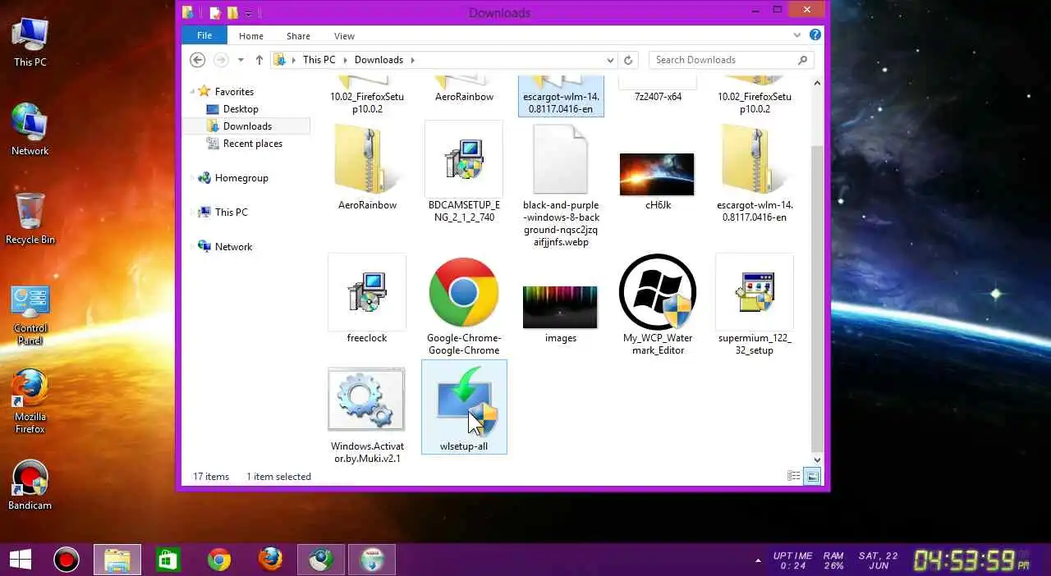Switch to the View ribbon tab

coord(344,36)
